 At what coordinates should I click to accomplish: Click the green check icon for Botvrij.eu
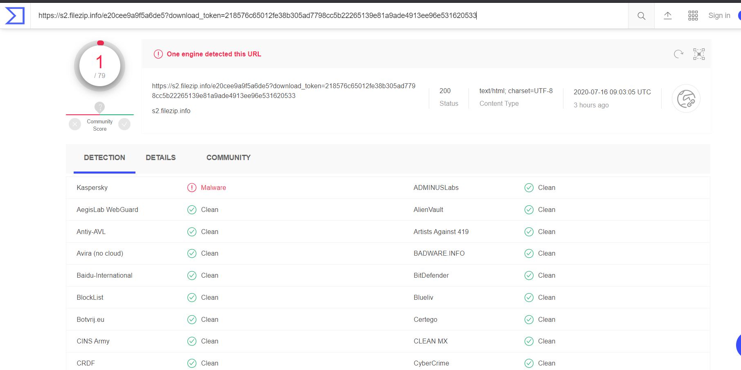point(192,319)
